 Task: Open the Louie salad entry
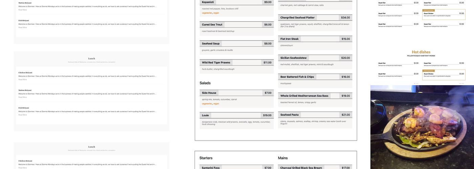tap(206, 115)
